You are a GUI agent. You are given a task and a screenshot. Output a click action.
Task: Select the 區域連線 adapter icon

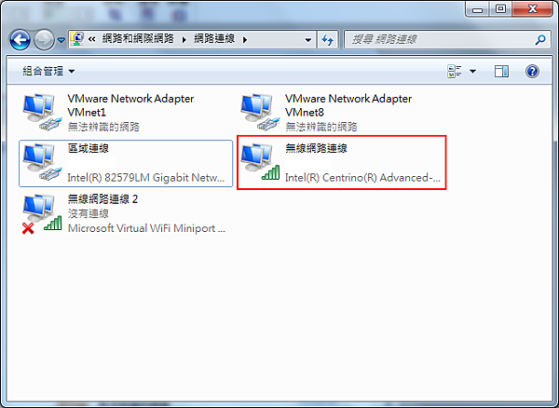[x=42, y=163]
